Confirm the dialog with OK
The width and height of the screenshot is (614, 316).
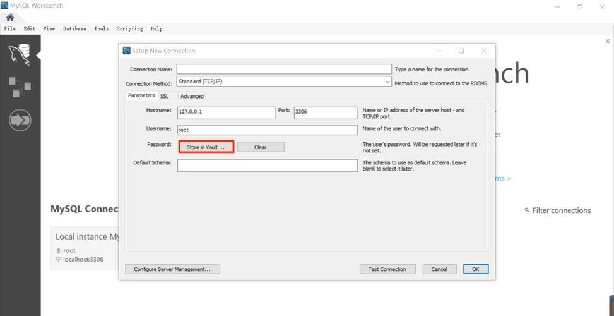pos(476,269)
